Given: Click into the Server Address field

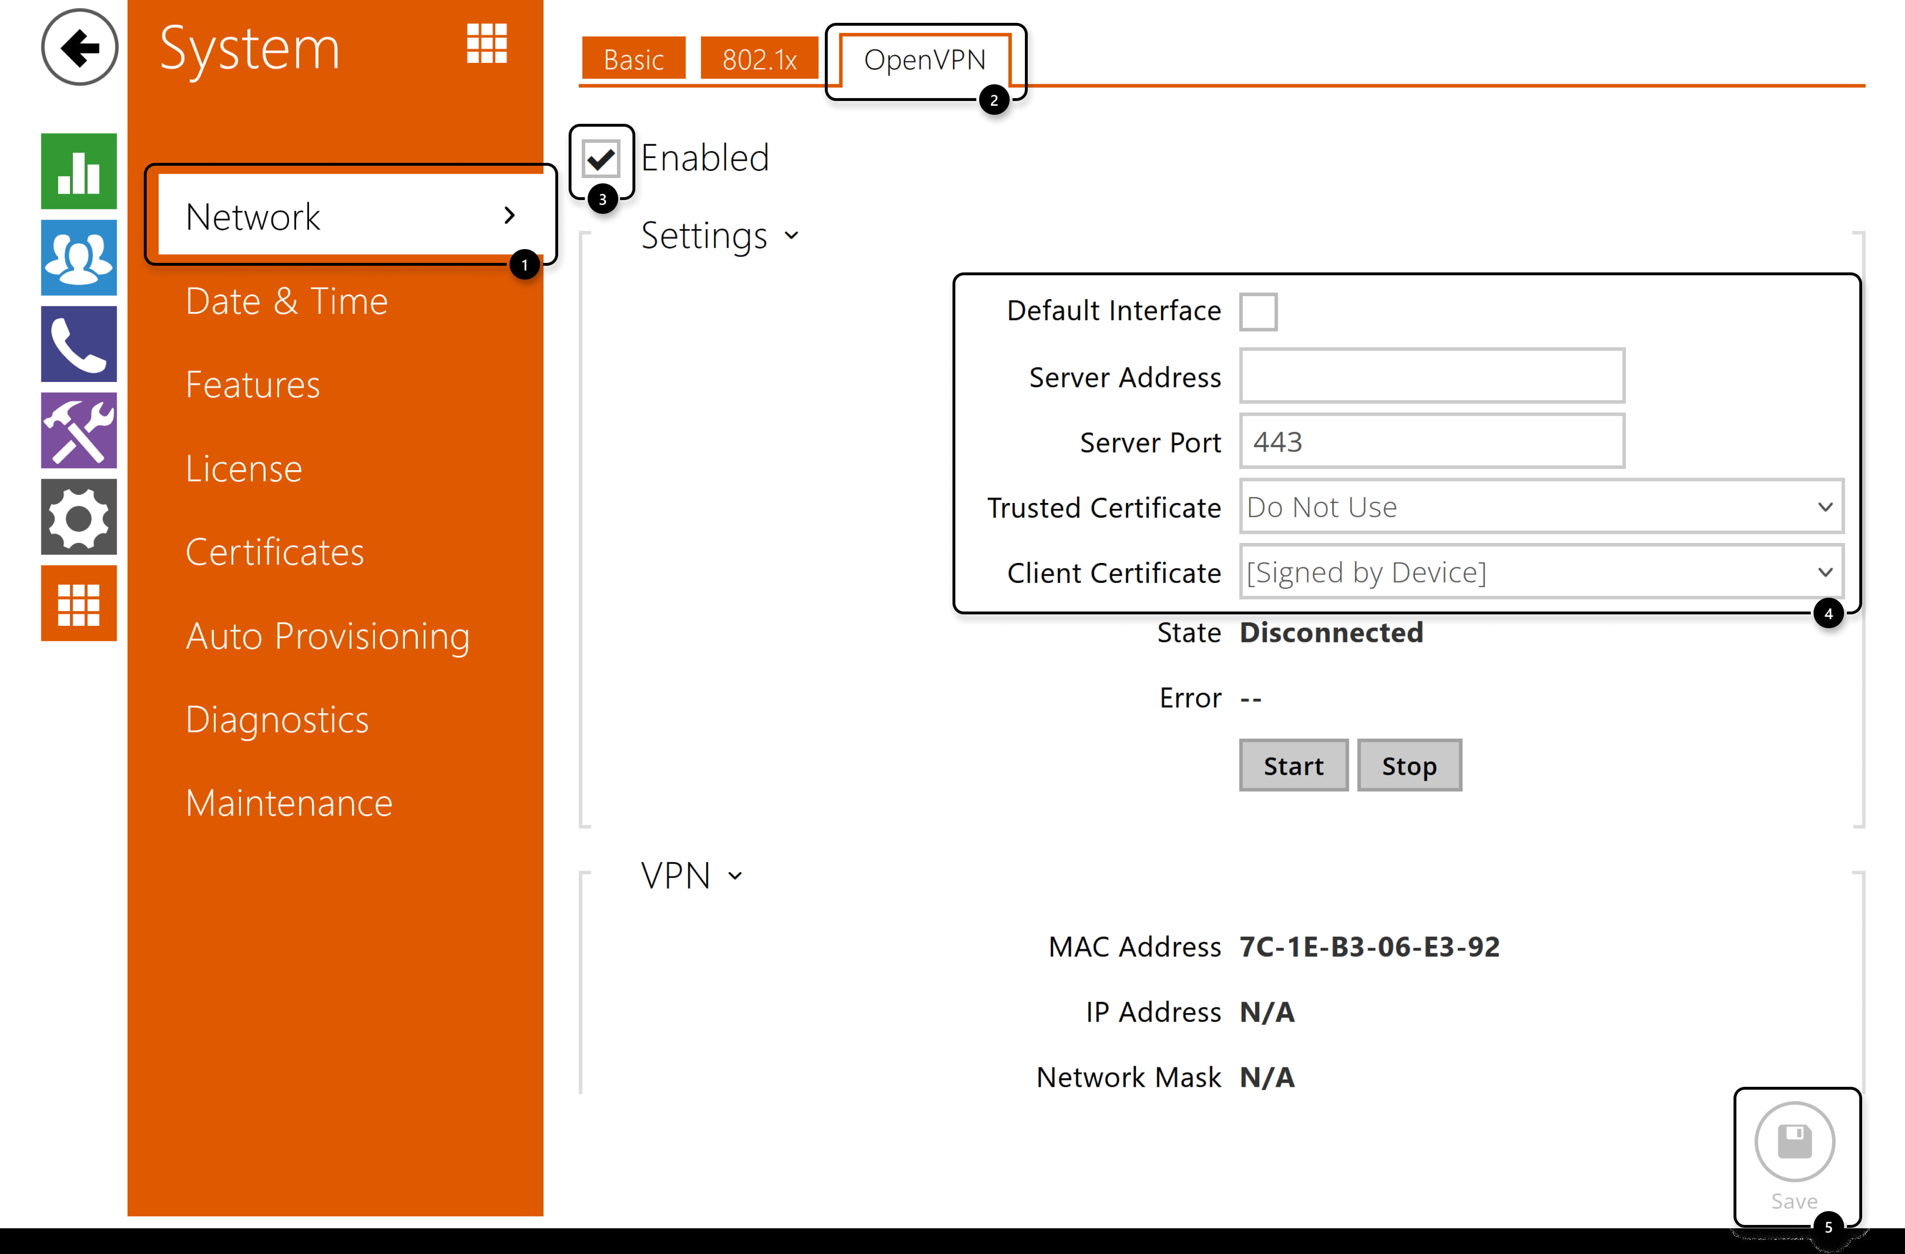Looking at the screenshot, I should [1432, 376].
